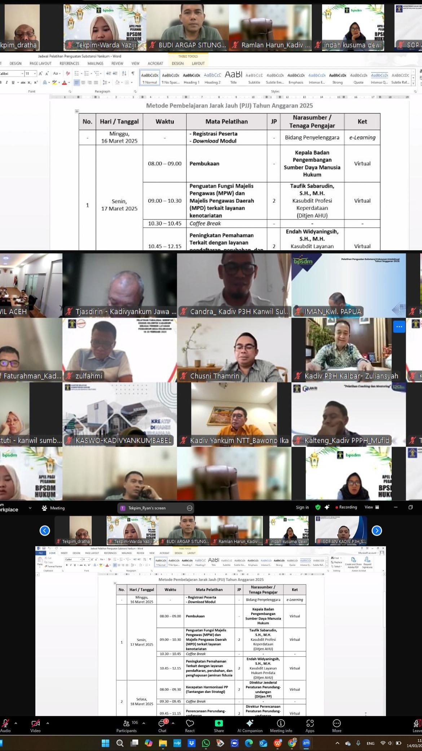Open Table Tools LAYOUT tab in the enlarged ribbon

(198, 64)
